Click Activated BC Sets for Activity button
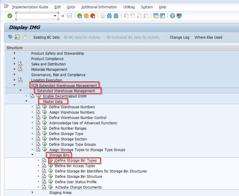Screen dimensions: 239x196 click(133, 37)
